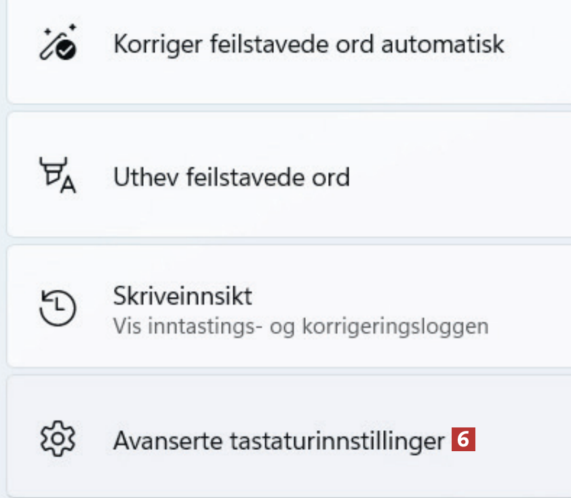Click the gear icon for Avanserte tastaturinnstillinger
571x498 pixels.
click(57, 440)
